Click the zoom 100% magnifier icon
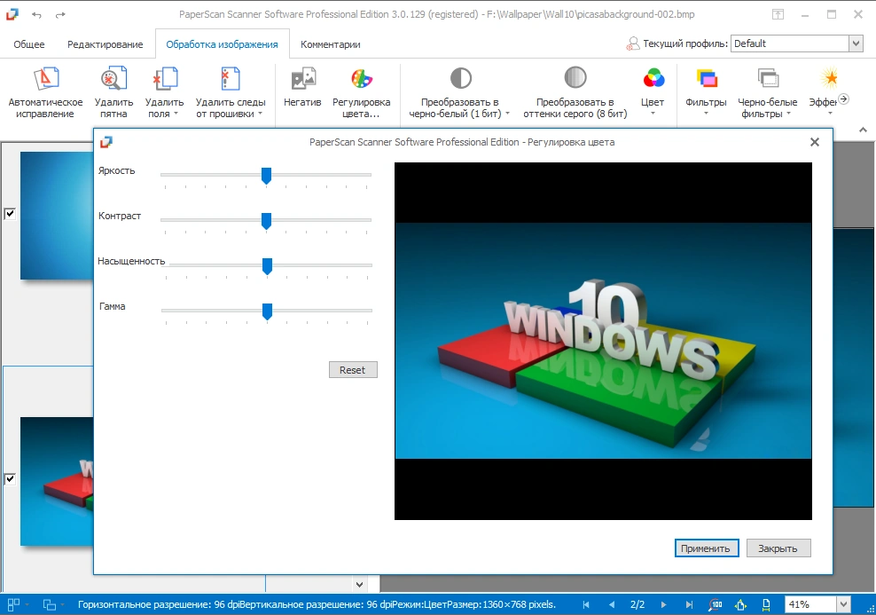Screen dimensions: 876x615 tap(716, 604)
